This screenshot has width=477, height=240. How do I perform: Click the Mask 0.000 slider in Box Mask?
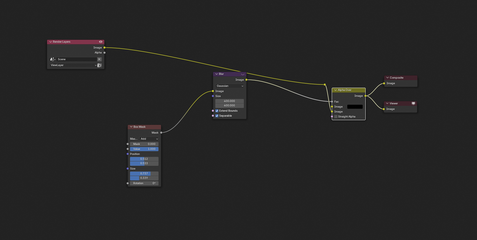[144, 144]
